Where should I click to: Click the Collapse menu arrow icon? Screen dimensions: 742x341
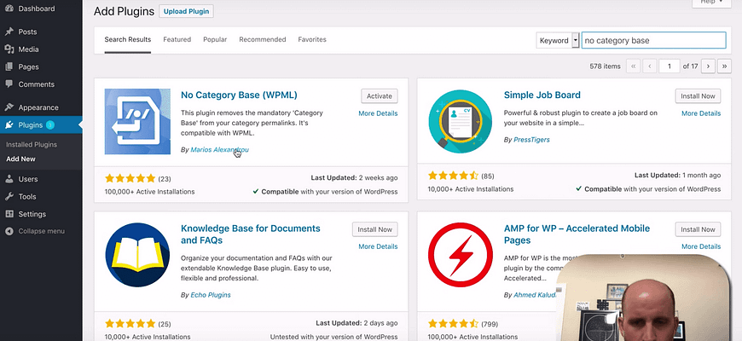pyautogui.click(x=9, y=231)
